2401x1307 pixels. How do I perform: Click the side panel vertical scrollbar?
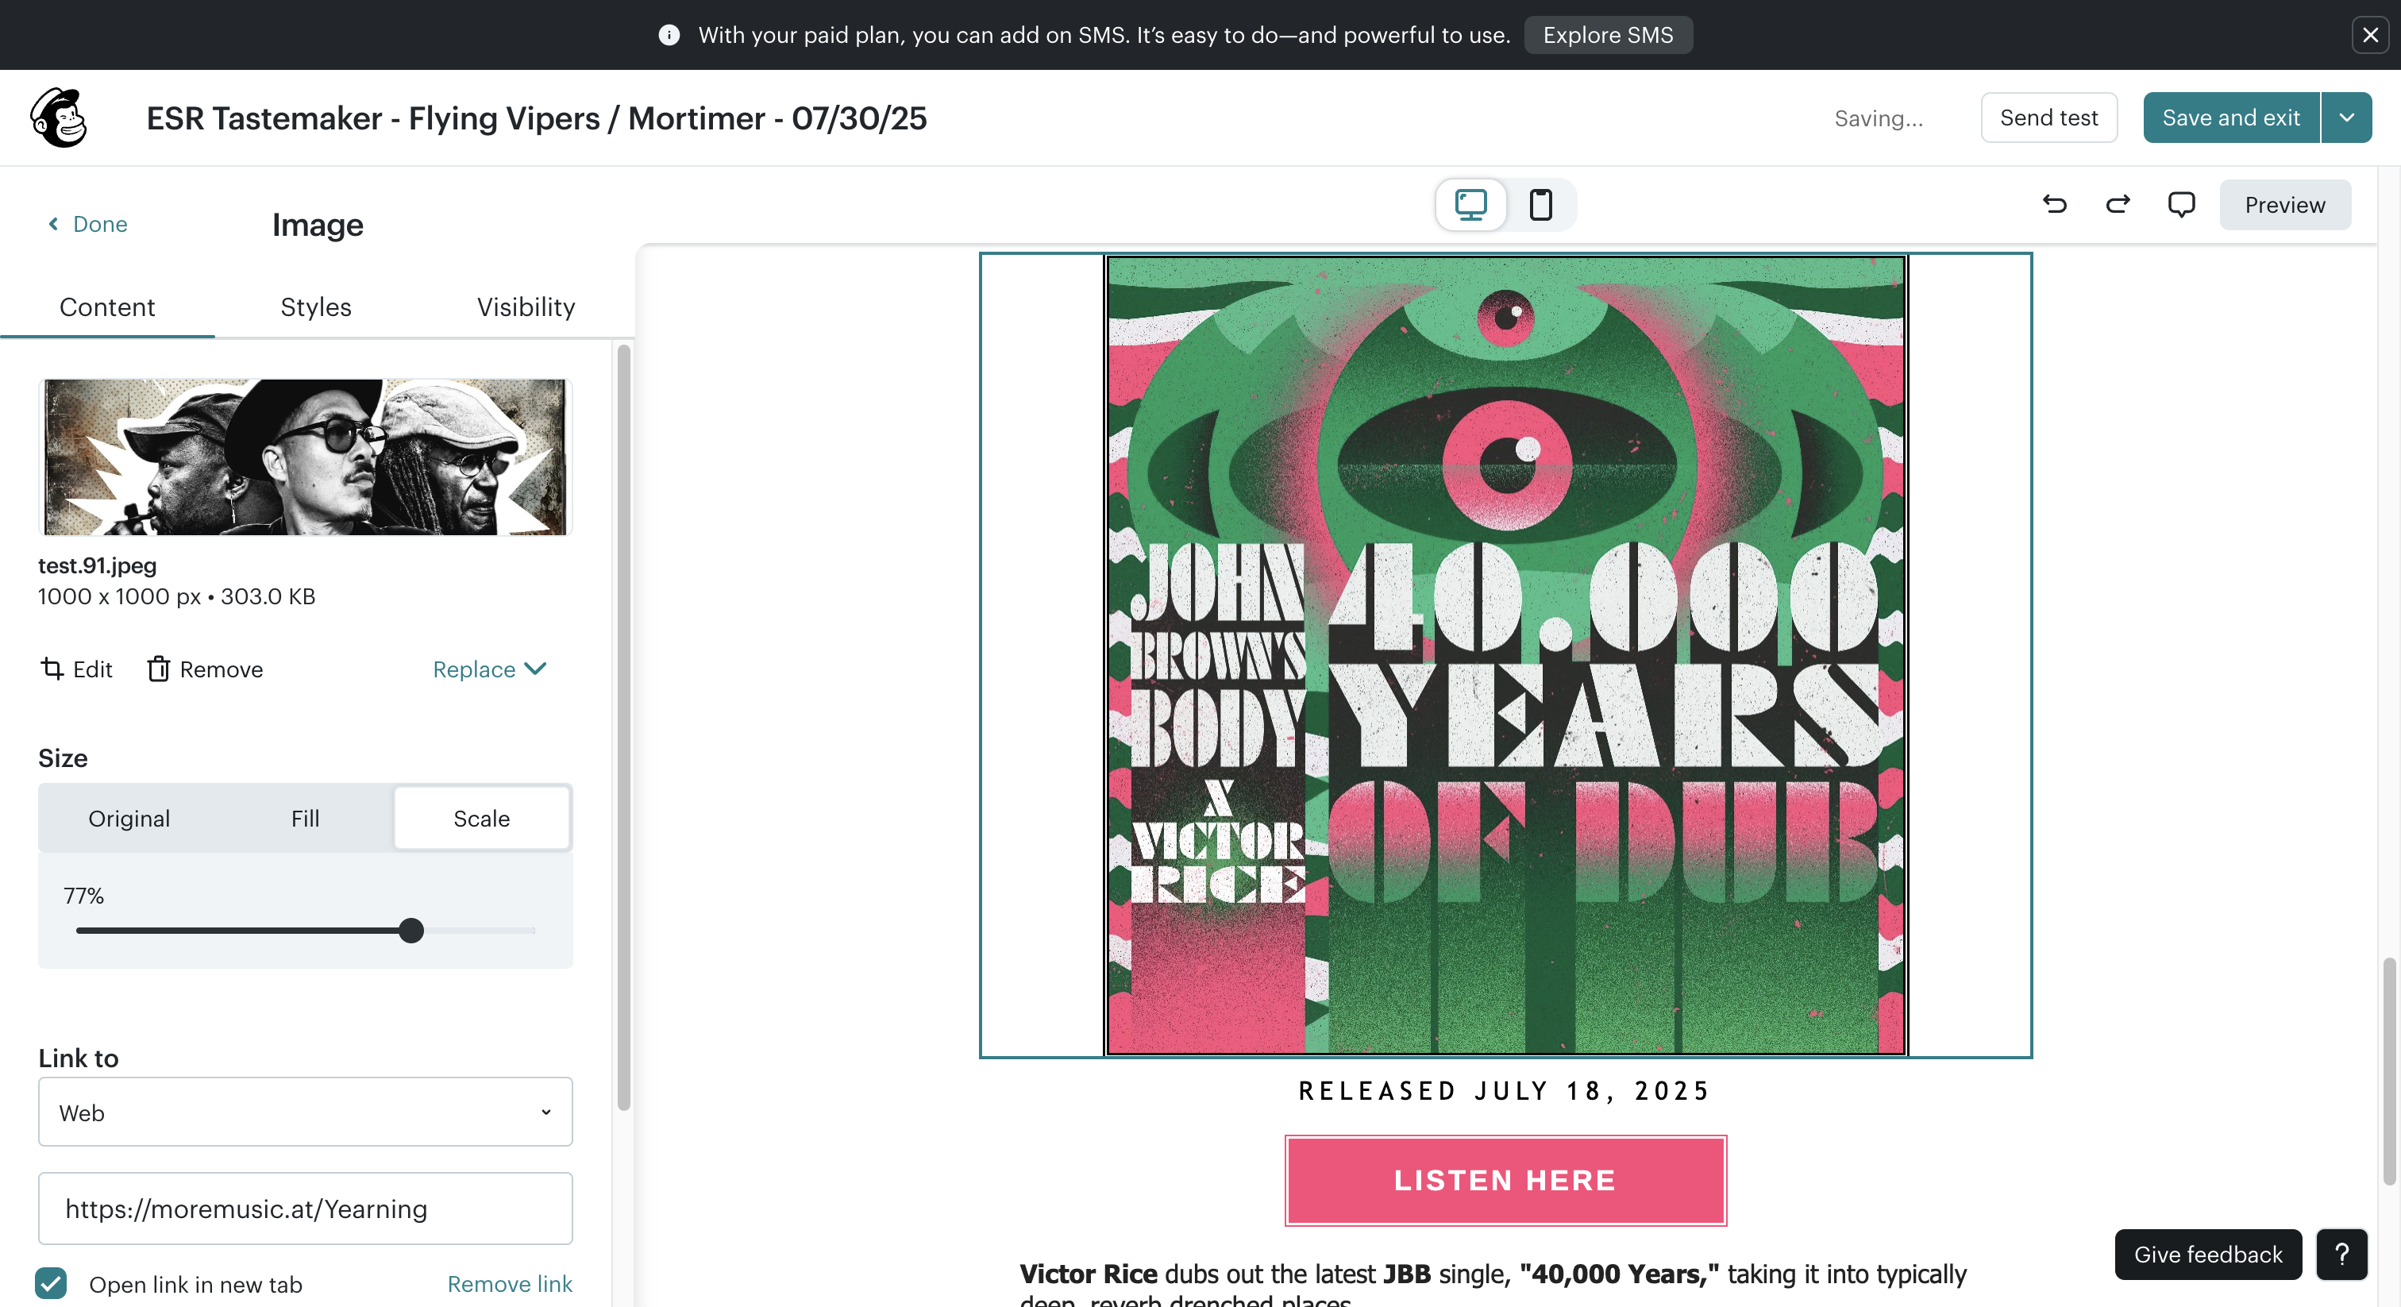tap(623, 727)
